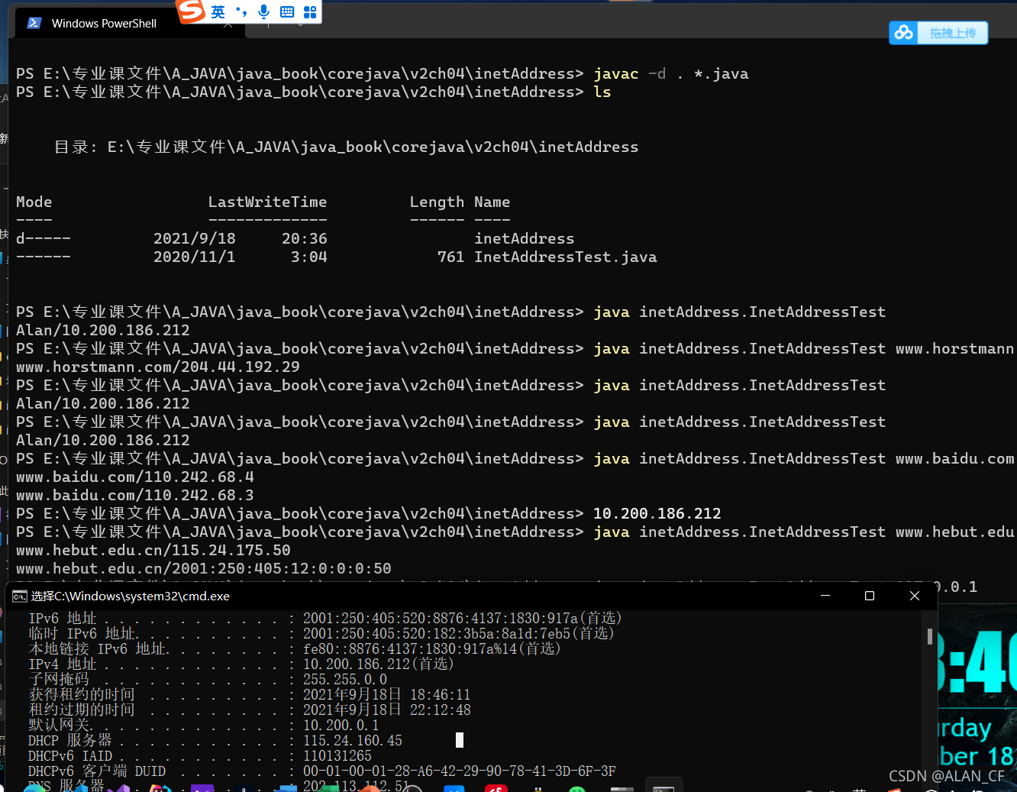Click the '10.200.186.212' typed command in PowerShell

(x=657, y=514)
